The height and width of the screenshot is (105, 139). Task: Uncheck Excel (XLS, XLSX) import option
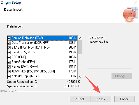click(x=9, y=52)
